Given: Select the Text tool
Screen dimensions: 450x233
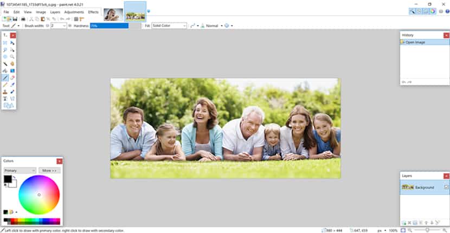Looking at the screenshot, I should click(5, 99).
